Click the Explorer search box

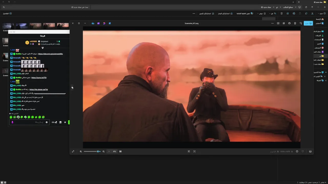coord(46,7)
